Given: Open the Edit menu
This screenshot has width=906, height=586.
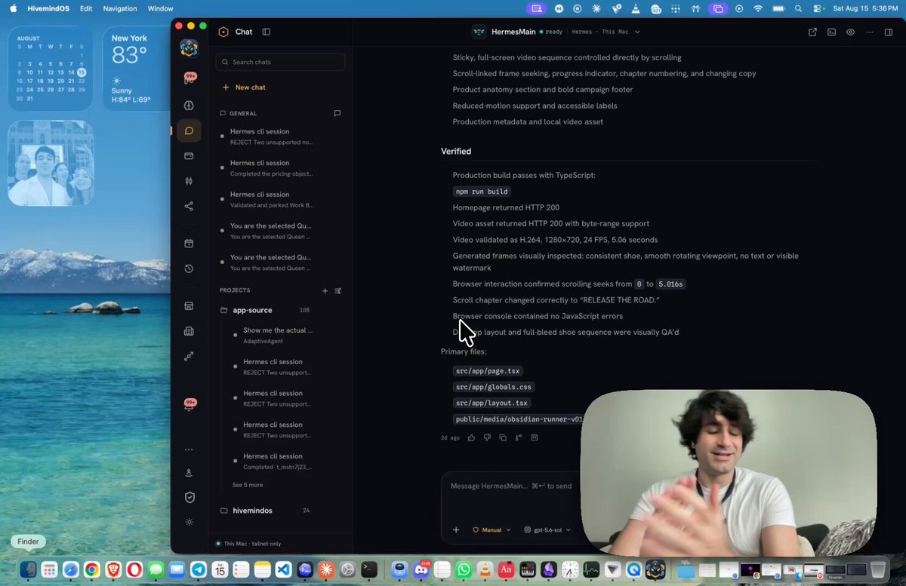Looking at the screenshot, I should [x=87, y=8].
